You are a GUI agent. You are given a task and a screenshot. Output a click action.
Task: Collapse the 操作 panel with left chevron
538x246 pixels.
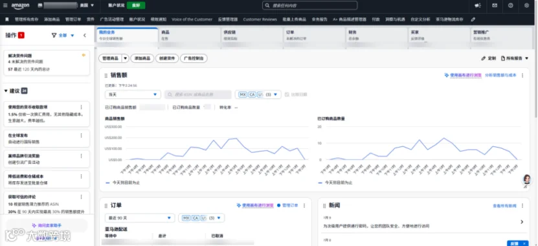pos(85,35)
